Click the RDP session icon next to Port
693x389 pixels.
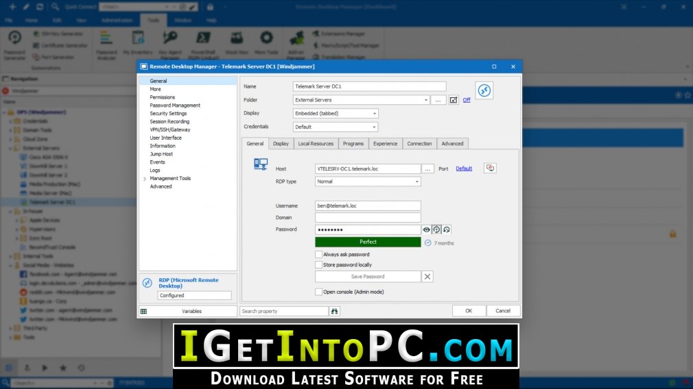click(x=490, y=168)
